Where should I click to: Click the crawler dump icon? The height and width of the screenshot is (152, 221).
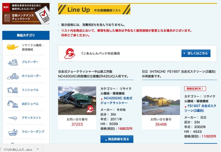pyautogui.click(x=13, y=132)
